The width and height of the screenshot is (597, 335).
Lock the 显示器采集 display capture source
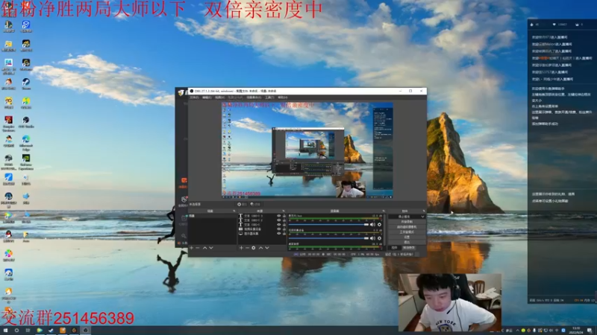click(x=284, y=234)
